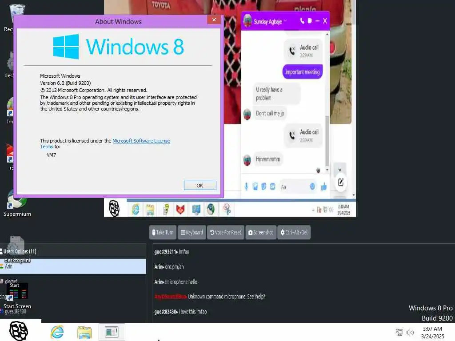Click the 3:07 AM taskbar clock
The height and width of the screenshot is (341, 455).
[x=432, y=332]
